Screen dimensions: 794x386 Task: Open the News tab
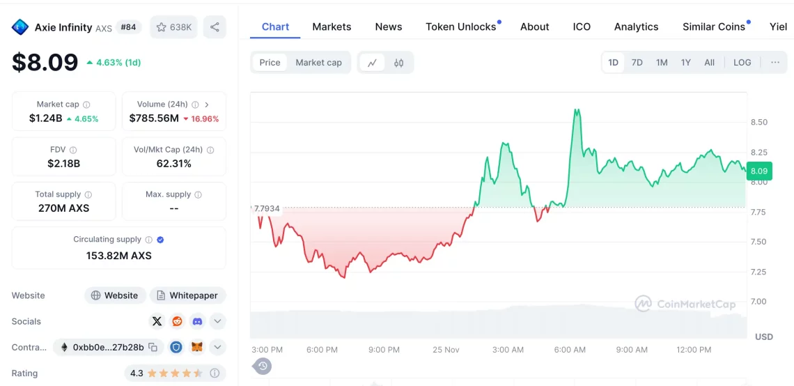click(x=389, y=27)
